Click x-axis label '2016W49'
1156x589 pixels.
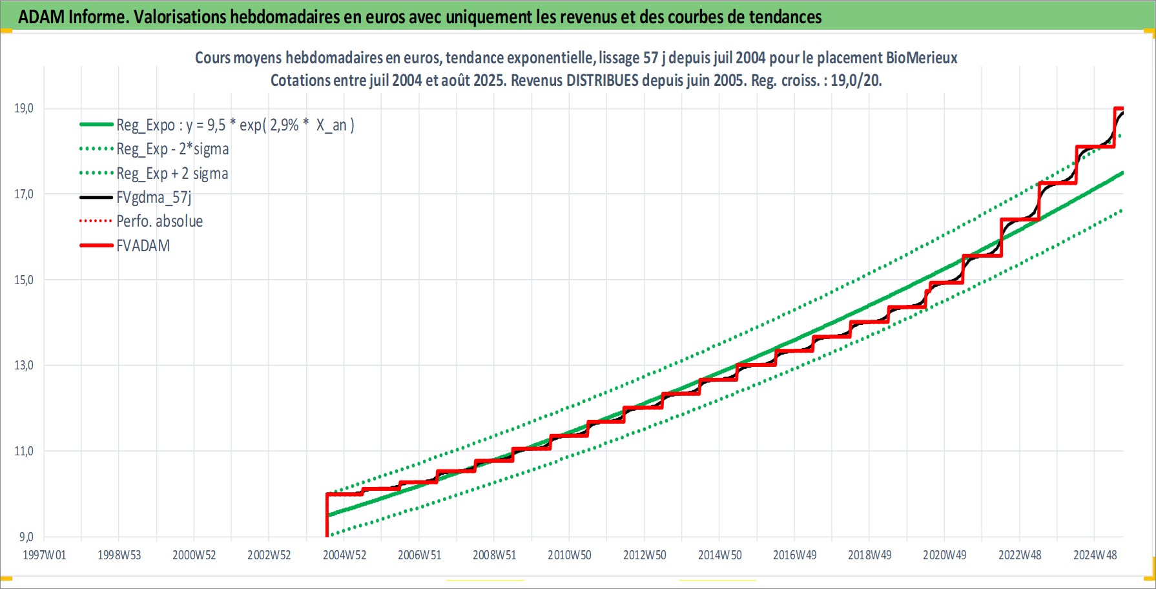click(x=794, y=555)
